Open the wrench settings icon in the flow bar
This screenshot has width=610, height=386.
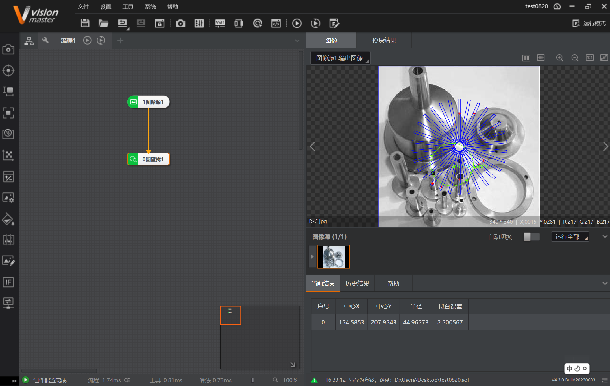point(45,40)
